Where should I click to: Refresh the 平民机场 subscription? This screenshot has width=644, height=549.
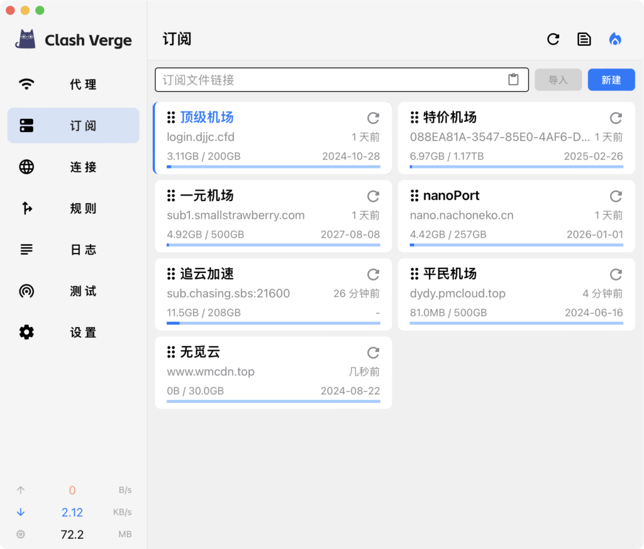coord(616,274)
